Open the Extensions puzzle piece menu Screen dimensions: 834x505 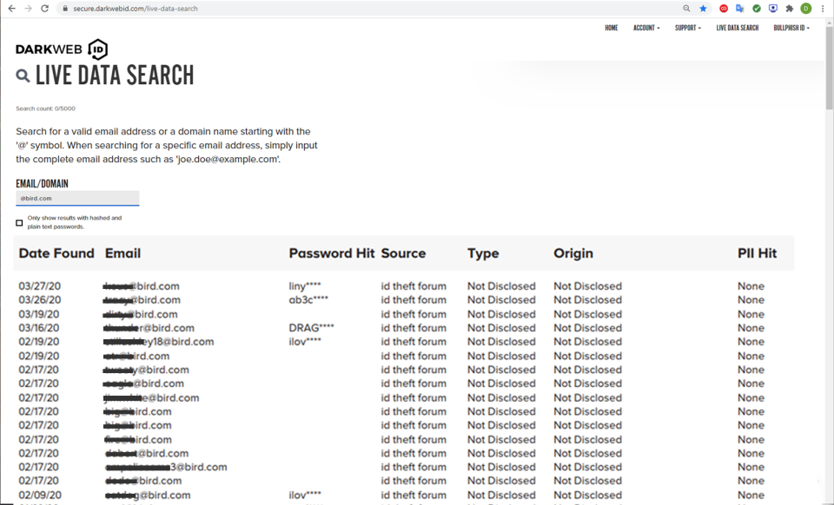[x=790, y=9]
